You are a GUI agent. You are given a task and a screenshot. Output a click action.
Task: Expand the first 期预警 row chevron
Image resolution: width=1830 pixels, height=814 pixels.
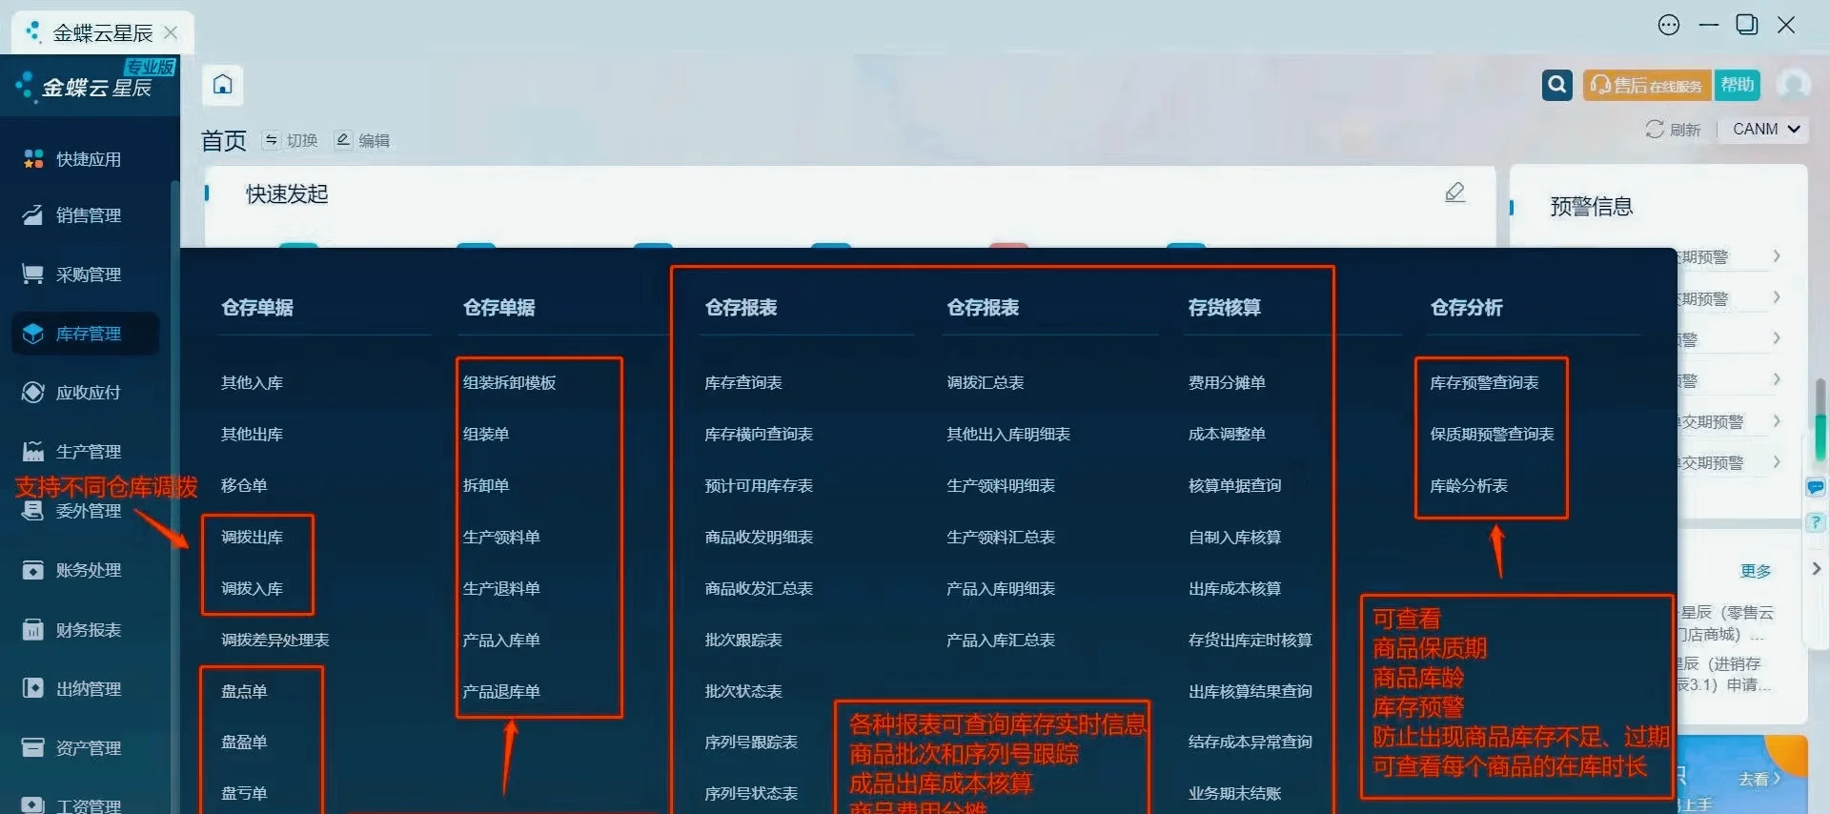tap(1777, 256)
